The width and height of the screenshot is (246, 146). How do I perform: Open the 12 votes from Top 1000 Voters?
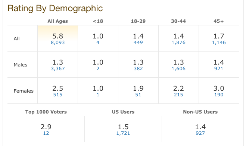(46, 133)
